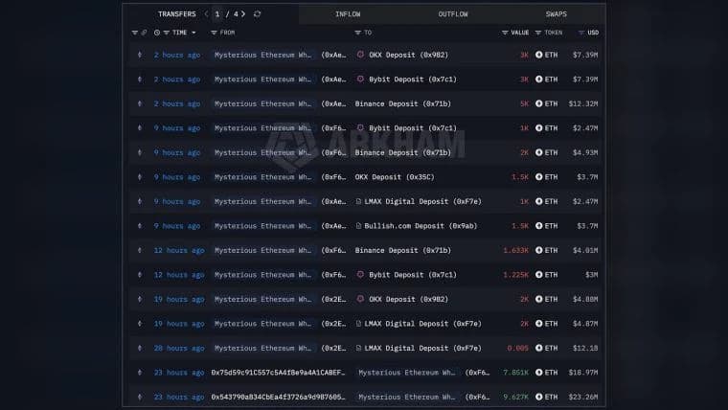Click value 7.861K in $18.97M row
This screenshot has width=728, height=410.
515,373
